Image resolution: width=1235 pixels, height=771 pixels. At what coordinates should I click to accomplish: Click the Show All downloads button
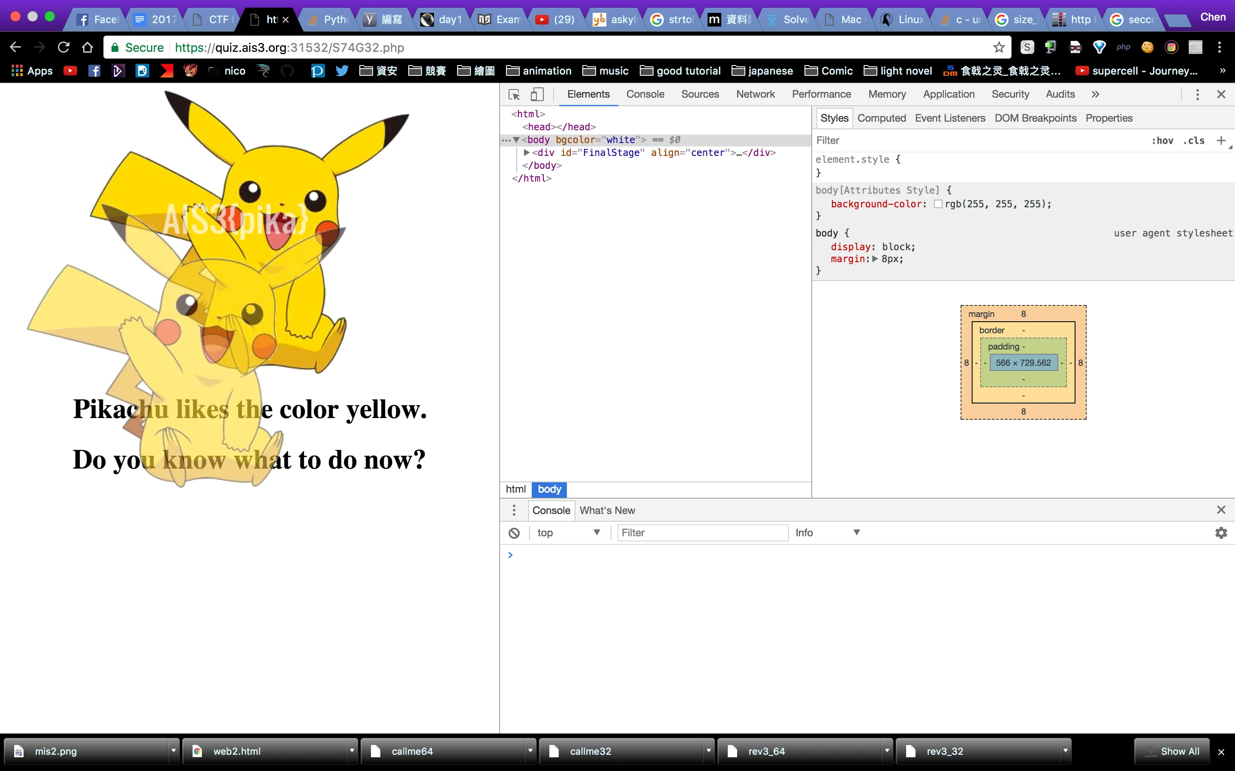[1172, 750]
